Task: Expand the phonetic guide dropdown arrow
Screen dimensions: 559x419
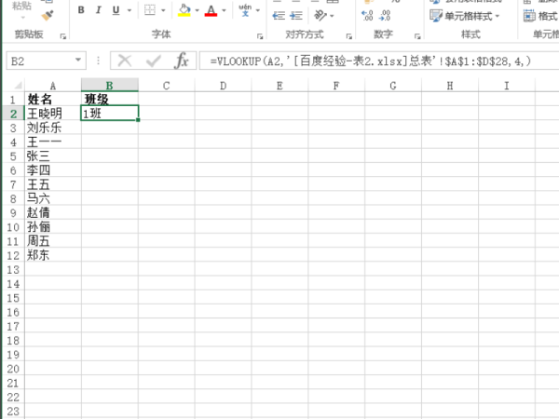Action: coord(258,10)
